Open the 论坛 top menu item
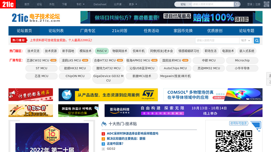Image resolution: width=271 pixels, height=152 pixels. 39,4
